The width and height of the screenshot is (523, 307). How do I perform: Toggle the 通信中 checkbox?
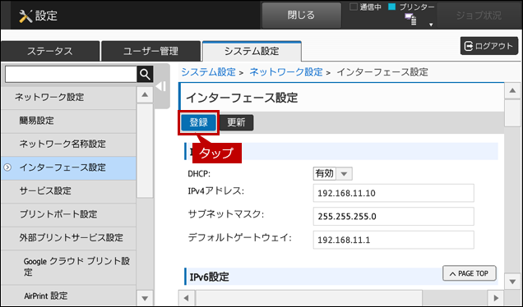coord(354,7)
